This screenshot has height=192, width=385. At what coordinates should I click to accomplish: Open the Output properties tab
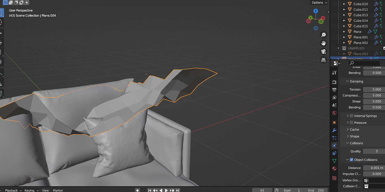tap(334, 90)
